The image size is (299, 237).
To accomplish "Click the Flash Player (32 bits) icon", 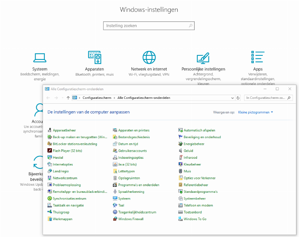I will tap(50, 151).
